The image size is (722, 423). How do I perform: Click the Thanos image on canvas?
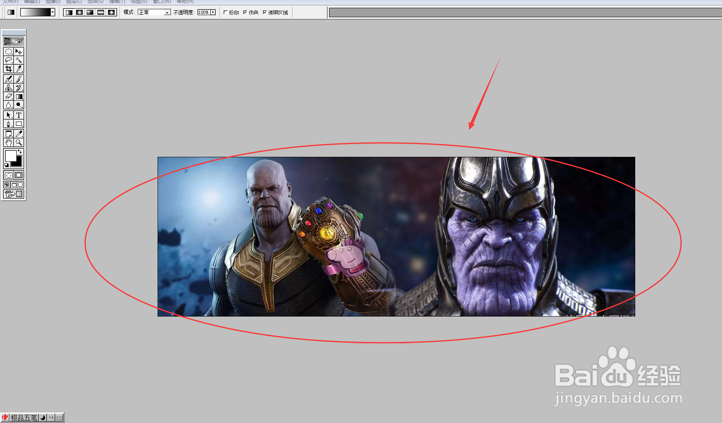(x=396, y=237)
